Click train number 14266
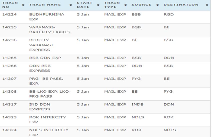 point(9,66)
